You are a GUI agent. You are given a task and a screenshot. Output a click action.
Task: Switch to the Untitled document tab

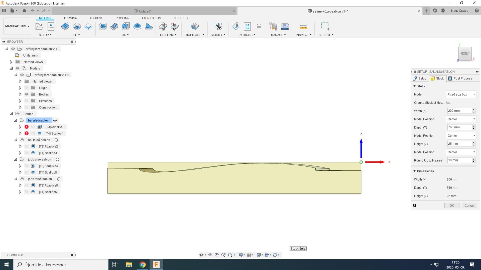pos(145,11)
